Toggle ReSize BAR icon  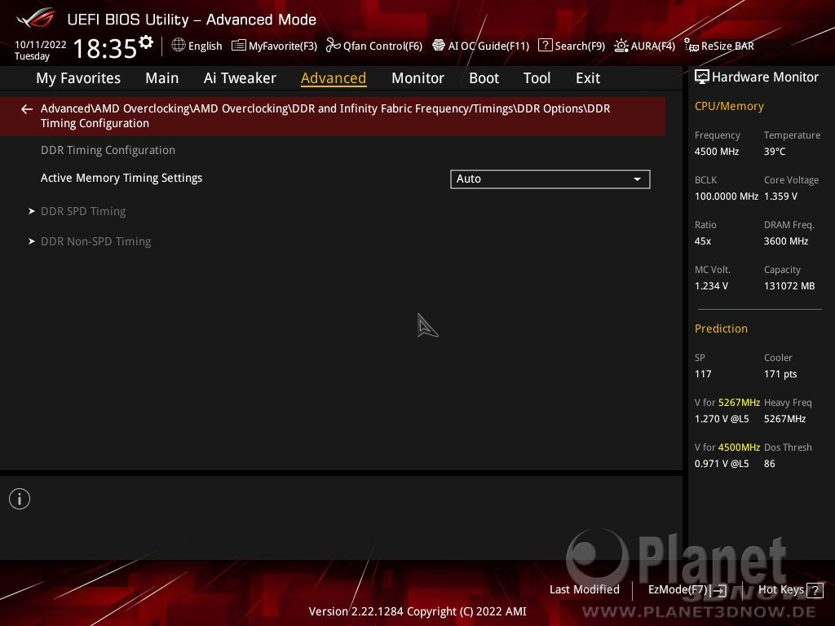coord(691,46)
